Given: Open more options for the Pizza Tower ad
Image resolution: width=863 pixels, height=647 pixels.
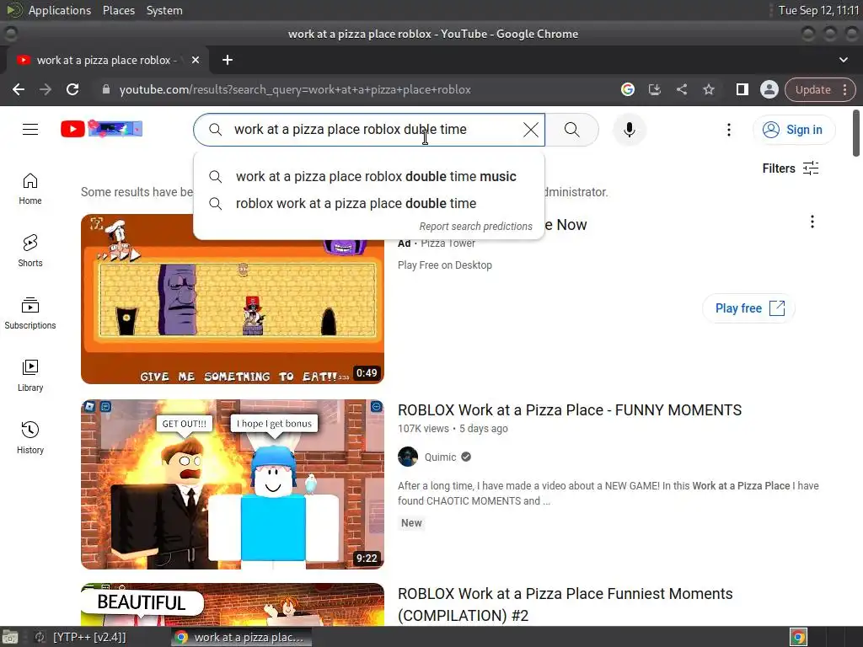Looking at the screenshot, I should coord(812,222).
